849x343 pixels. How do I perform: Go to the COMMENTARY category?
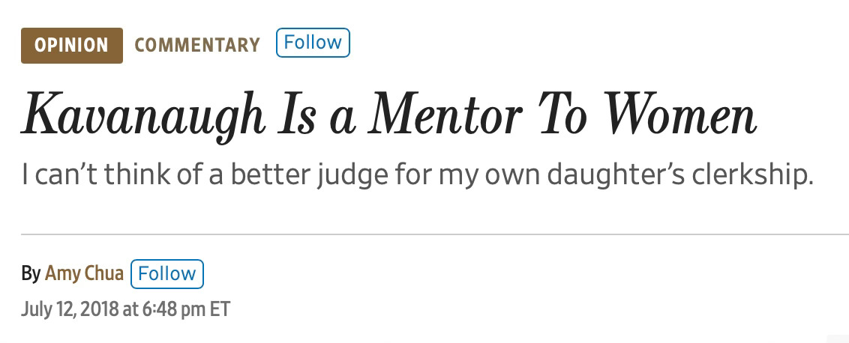pos(197,46)
